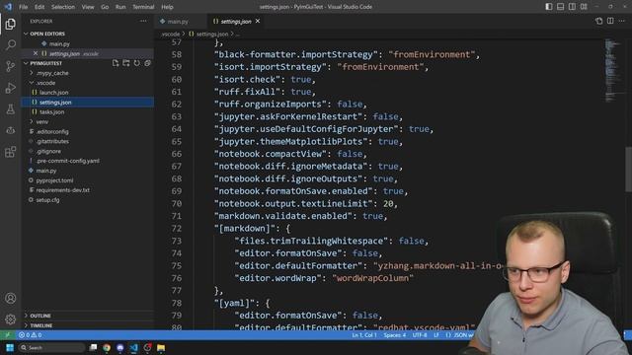Open editor more actions ellipsis
The height and width of the screenshot is (355, 632).
point(622,21)
